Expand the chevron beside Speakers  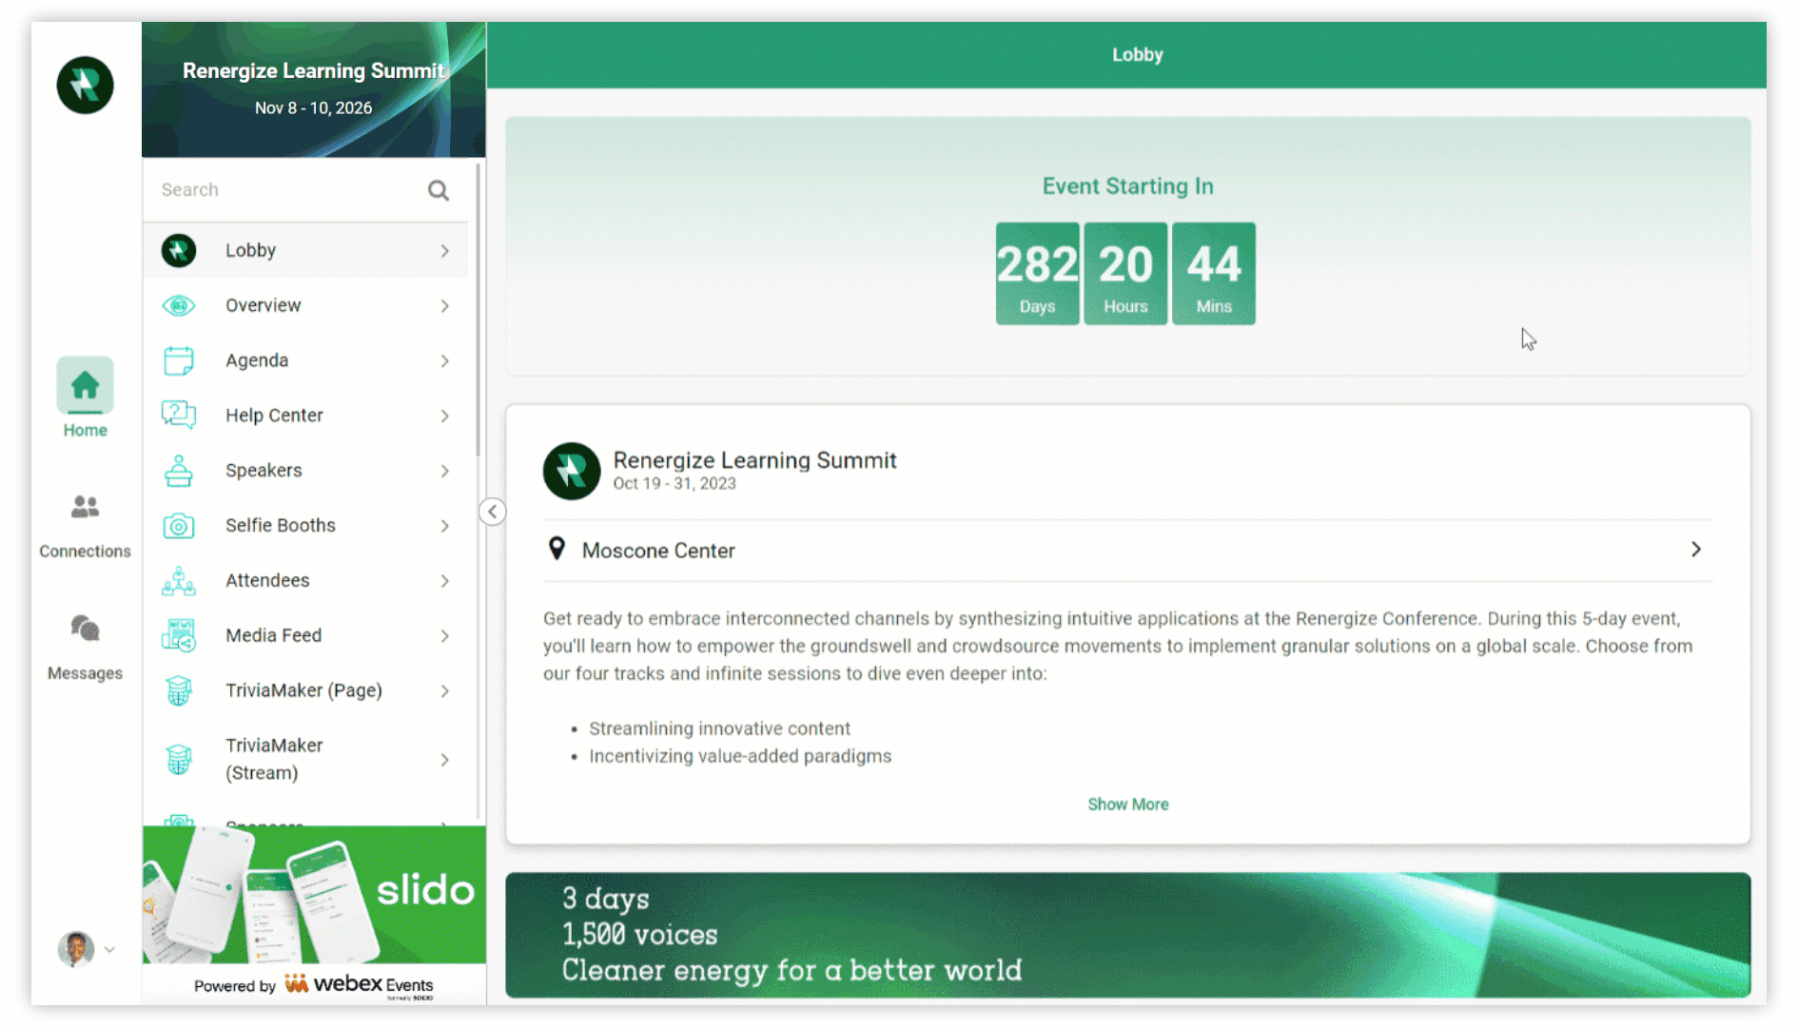tap(444, 471)
